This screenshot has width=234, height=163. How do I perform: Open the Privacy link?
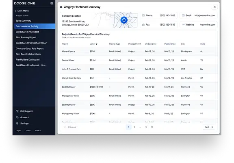point(38,130)
